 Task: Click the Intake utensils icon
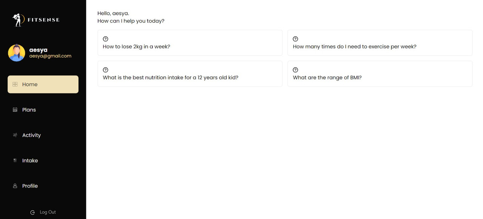[x=15, y=160]
